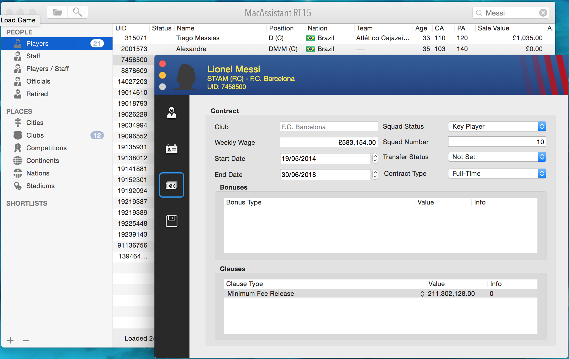Open the Squad Status dropdown

pos(497,126)
